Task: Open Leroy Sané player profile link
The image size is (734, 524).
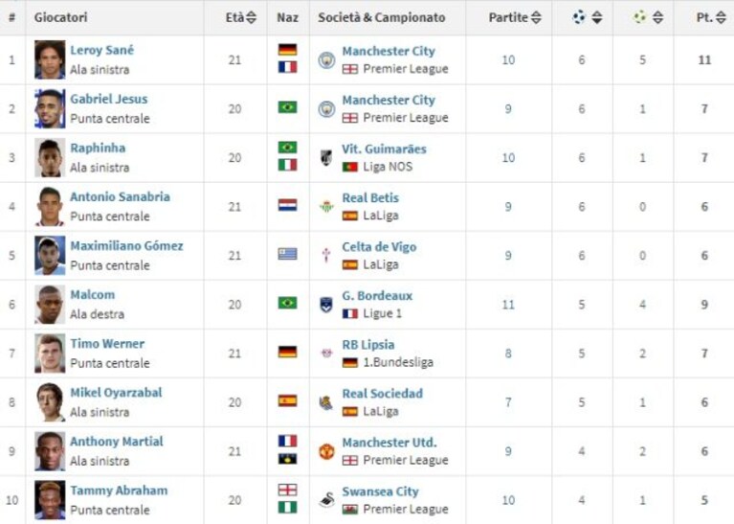Action: tap(102, 50)
